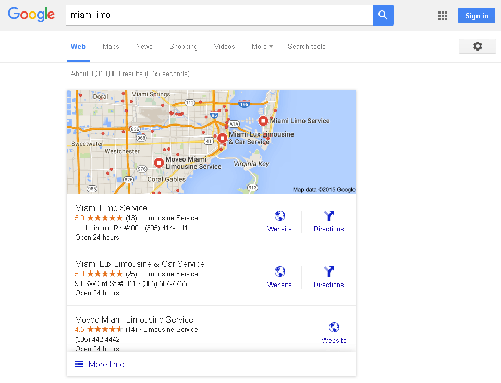Click the search magnifying glass icon

pos(383,15)
